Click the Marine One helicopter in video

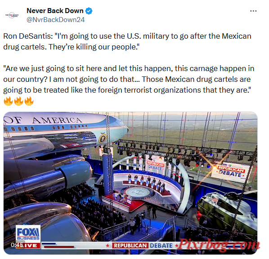coord(226,213)
